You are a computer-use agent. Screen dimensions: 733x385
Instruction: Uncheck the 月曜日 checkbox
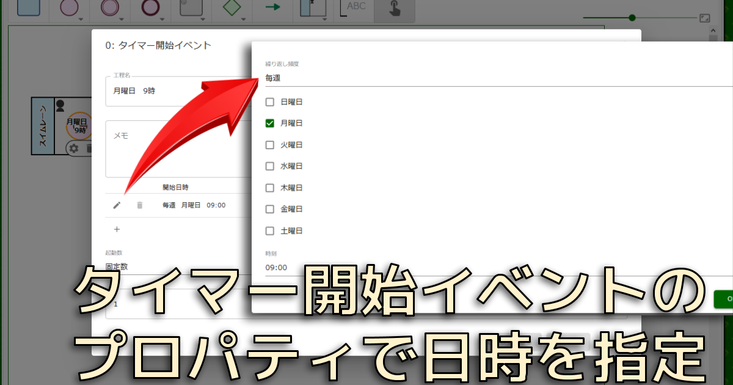[x=270, y=123]
